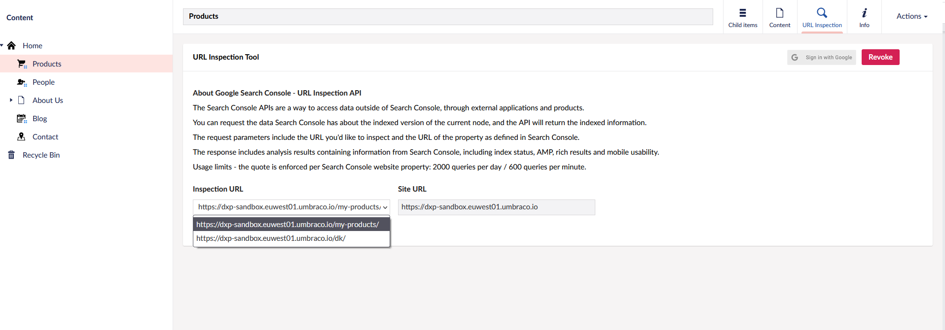Click the Site URL input field
The height and width of the screenshot is (330, 945).
coord(497,207)
